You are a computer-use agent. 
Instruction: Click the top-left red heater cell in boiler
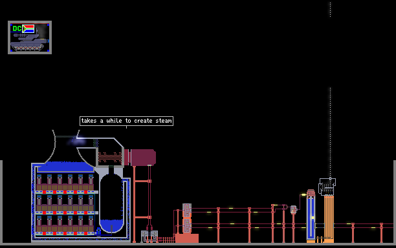(x=44, y=192)
